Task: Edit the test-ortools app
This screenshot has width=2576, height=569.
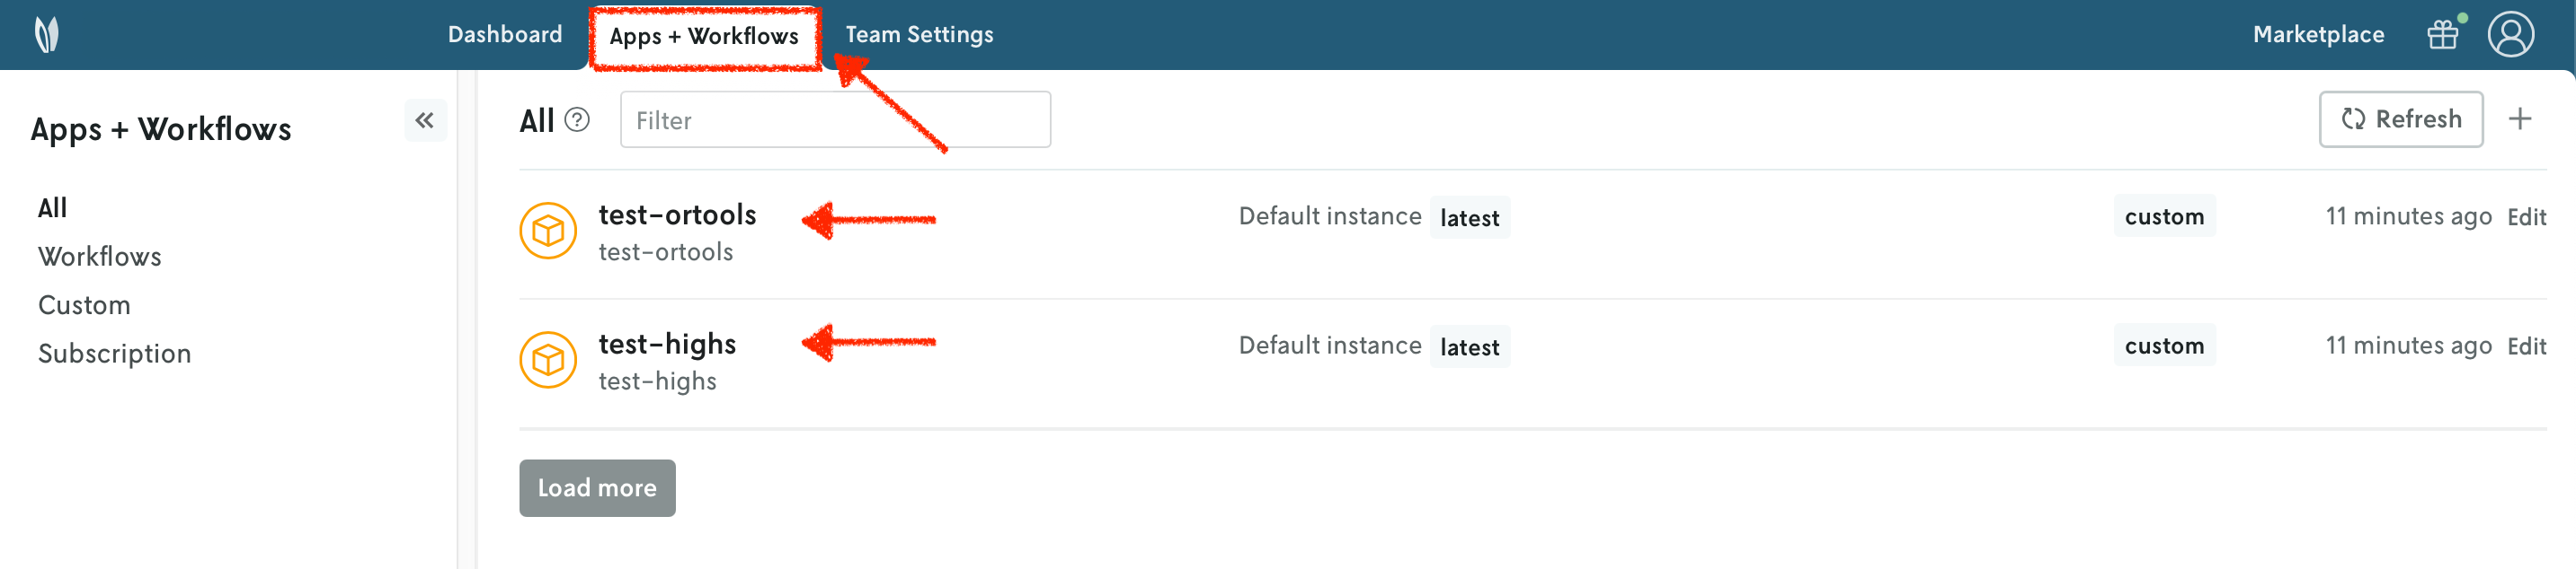Action: click(x=2526, y=217)
